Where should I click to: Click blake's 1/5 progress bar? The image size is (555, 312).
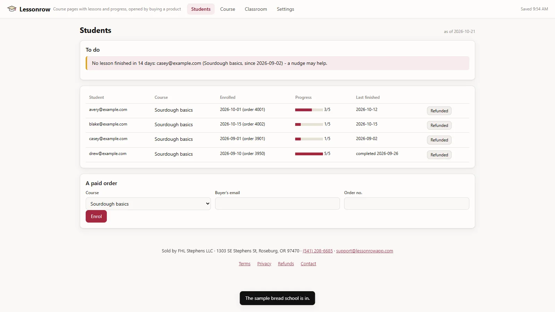pos(309,124)
